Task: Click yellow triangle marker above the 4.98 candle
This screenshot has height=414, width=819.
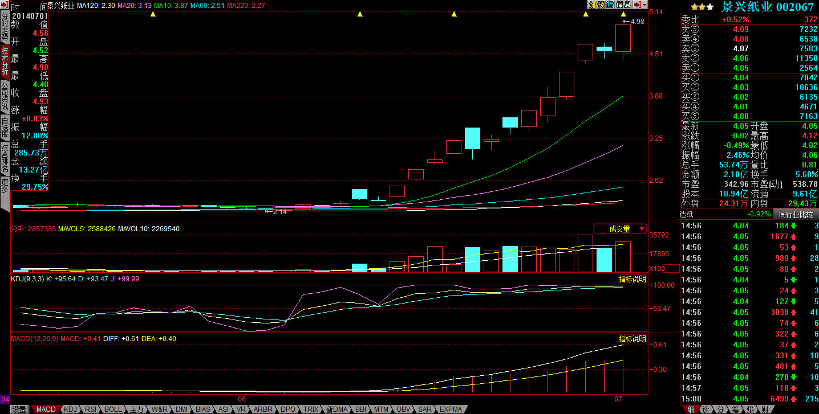Action: coord(623,14)
